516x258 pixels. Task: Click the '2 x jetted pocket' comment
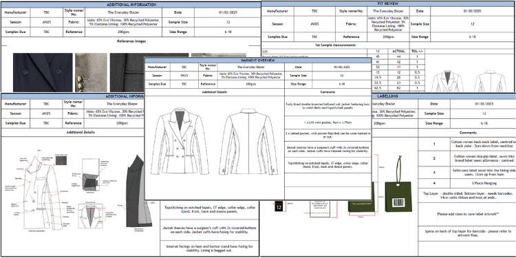coord(327,136)
